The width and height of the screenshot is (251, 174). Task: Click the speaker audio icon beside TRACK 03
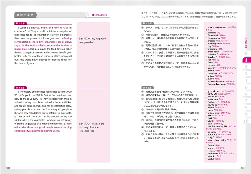tap(94, 15)
